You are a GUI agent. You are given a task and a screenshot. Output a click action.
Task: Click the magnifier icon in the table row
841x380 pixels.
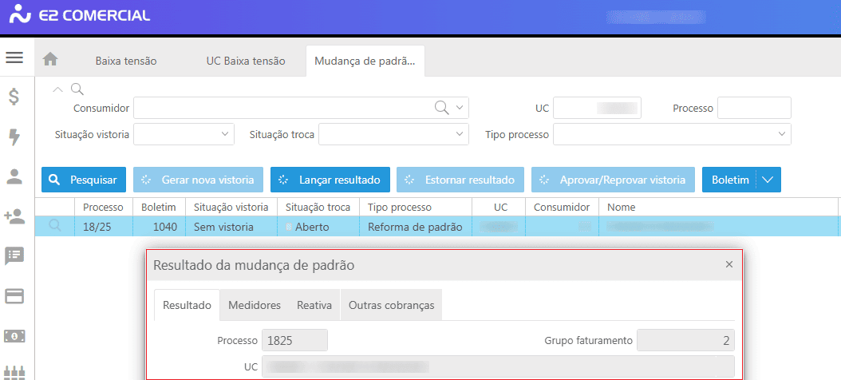[55, 227]
